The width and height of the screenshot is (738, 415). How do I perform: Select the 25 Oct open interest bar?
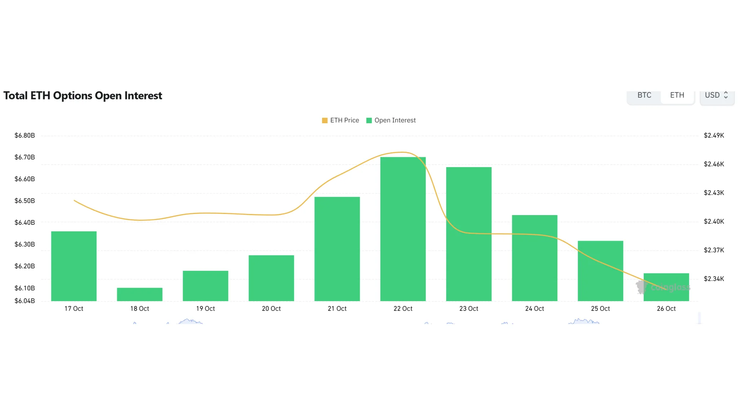point(600,271)
